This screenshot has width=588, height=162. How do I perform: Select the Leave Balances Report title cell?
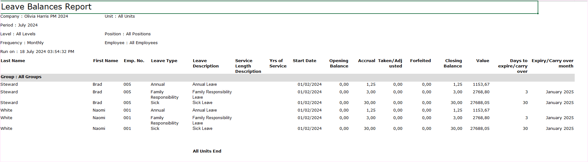(46, 7)
